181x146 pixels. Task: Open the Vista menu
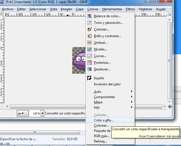coord(53,9)
